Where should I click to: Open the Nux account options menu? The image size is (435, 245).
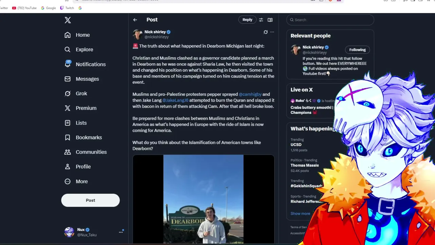[x=121, y=232]
